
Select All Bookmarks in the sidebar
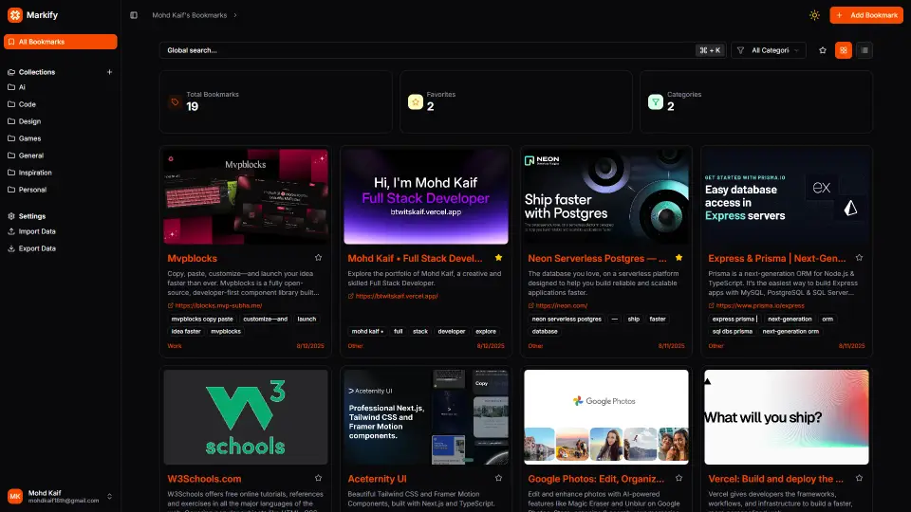(61, 42)
